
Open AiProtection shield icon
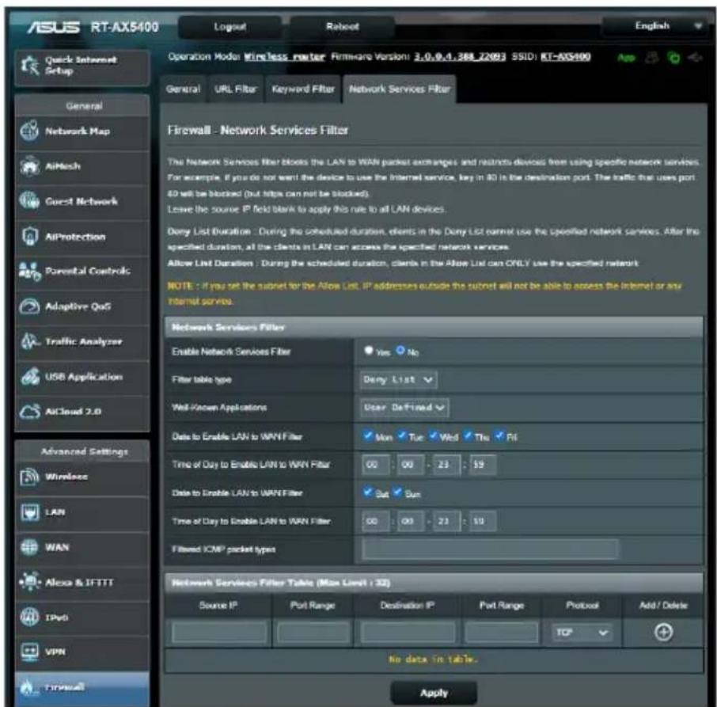30,237
